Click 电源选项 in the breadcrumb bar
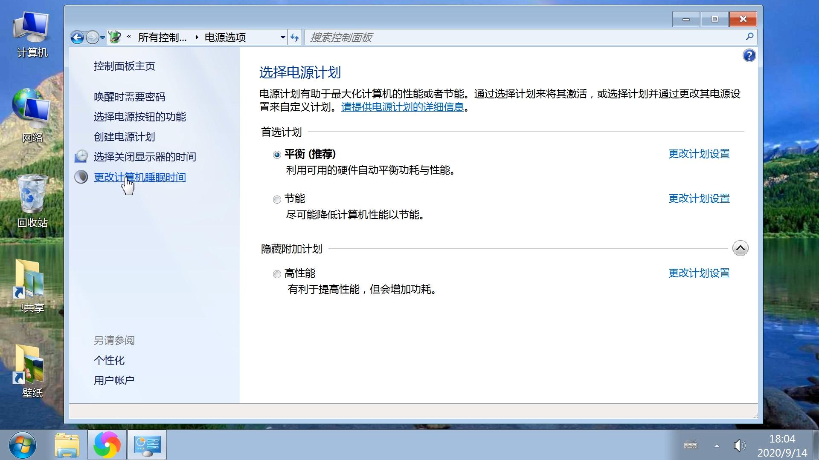Screen dimensions: 819x460 225,37
